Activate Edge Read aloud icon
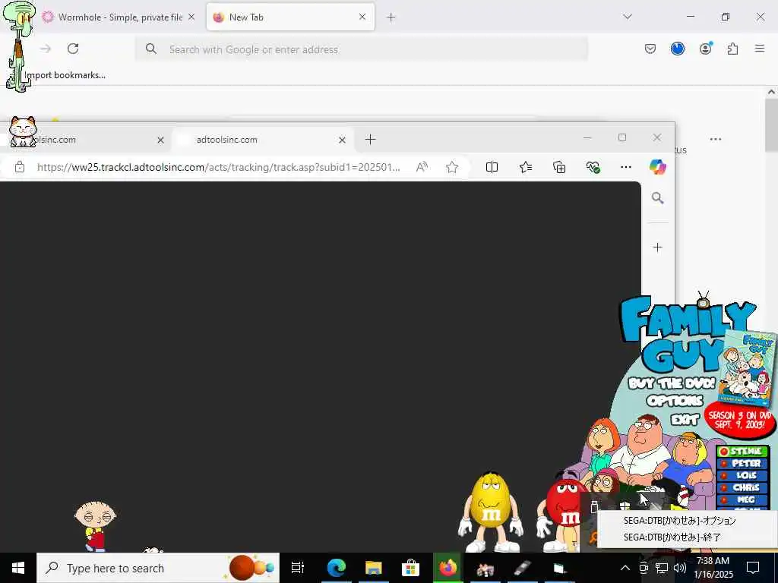Screen dimensions: 778x583 coord(422,167)
